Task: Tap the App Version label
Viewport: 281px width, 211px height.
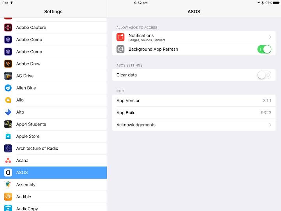Action: pos(129,101)
